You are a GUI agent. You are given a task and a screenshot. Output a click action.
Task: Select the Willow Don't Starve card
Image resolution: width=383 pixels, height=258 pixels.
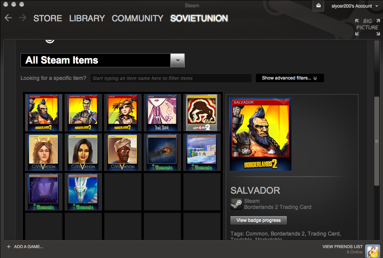click(162, 113)
